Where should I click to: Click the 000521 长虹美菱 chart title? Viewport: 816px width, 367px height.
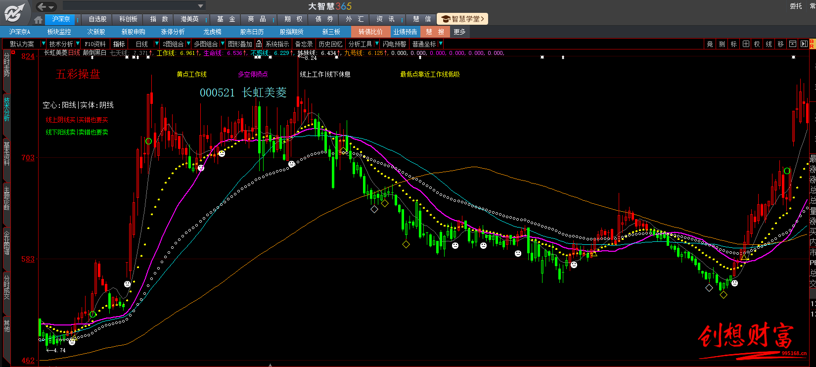(243, 92)
